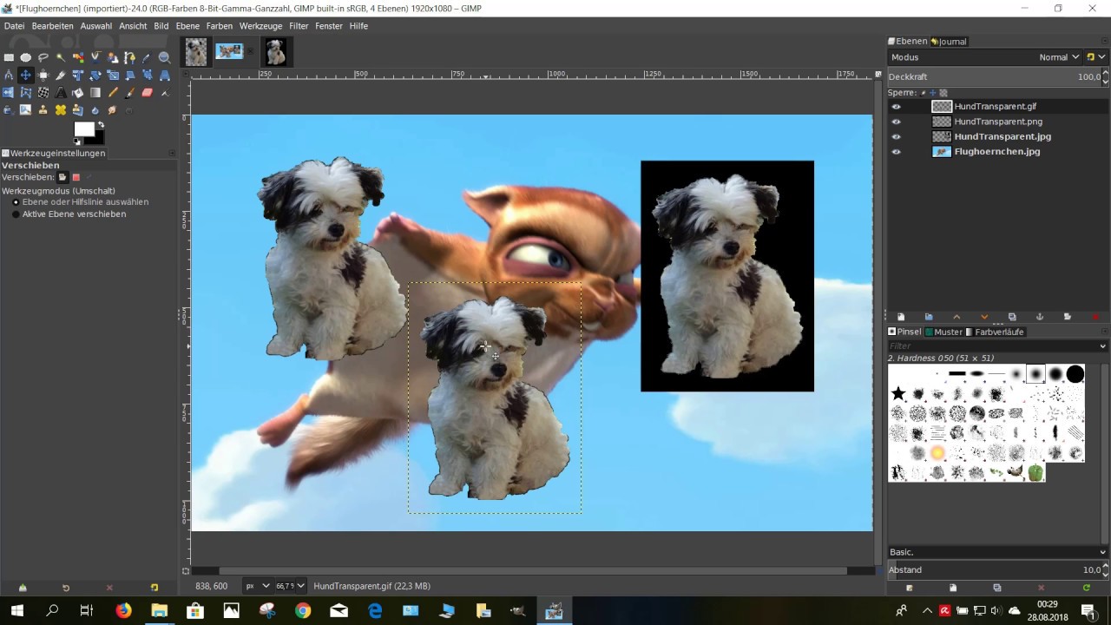Select the Flip tool
This screenshot has width=1111, height=625.
coord(9,93)
